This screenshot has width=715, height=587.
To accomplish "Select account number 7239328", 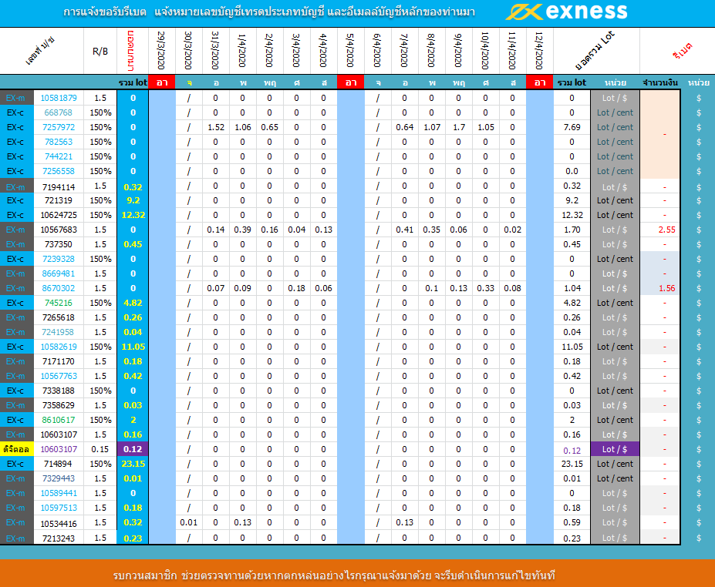I will (x=59, y=259).
